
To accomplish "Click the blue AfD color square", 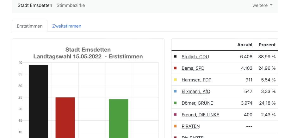I will click(x=175, y=91).
